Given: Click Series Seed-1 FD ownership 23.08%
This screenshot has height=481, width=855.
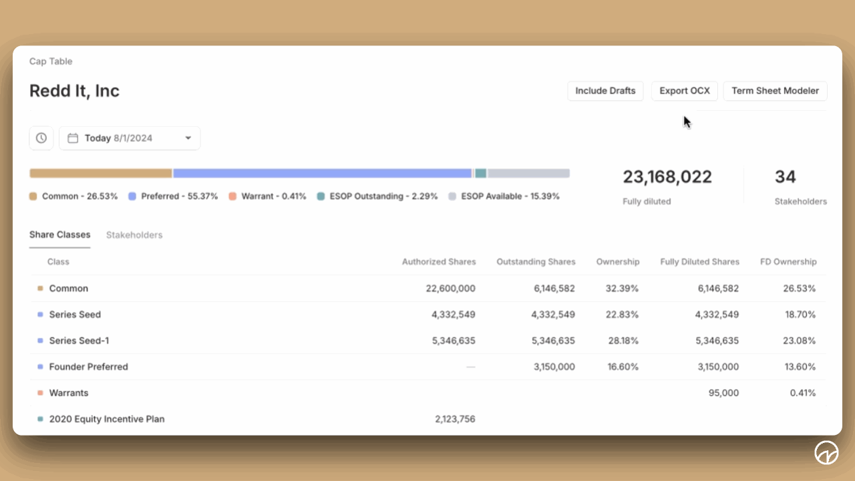Looking at the screenshot, I should coord(799,341).
